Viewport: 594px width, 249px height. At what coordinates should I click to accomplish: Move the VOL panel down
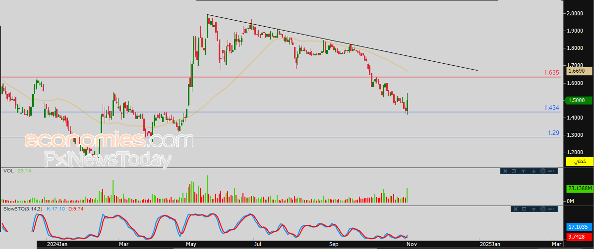533,171
